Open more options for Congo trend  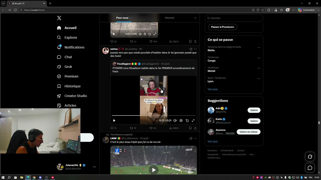259,58
